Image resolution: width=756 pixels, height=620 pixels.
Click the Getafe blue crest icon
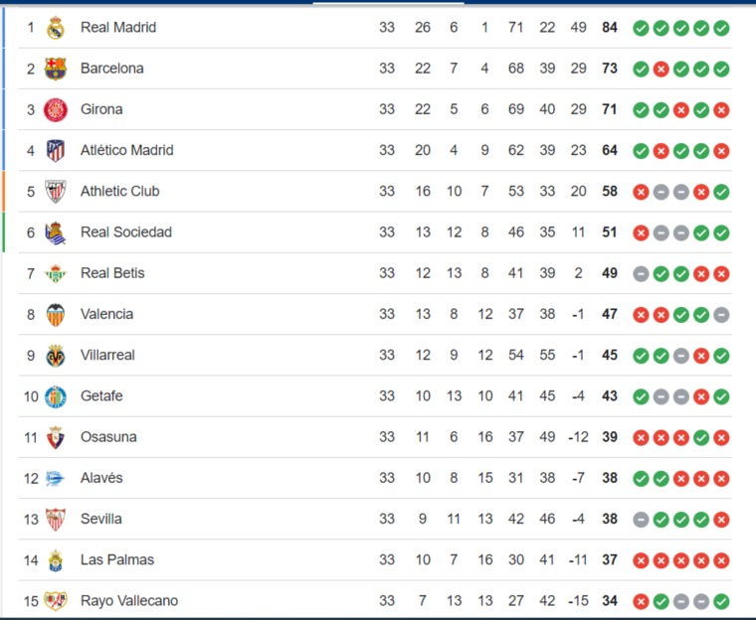coord(56,396)
